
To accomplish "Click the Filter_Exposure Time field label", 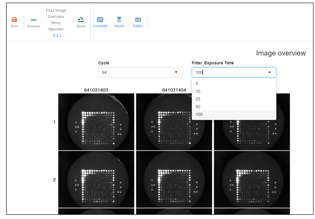I will pos(213,63).
